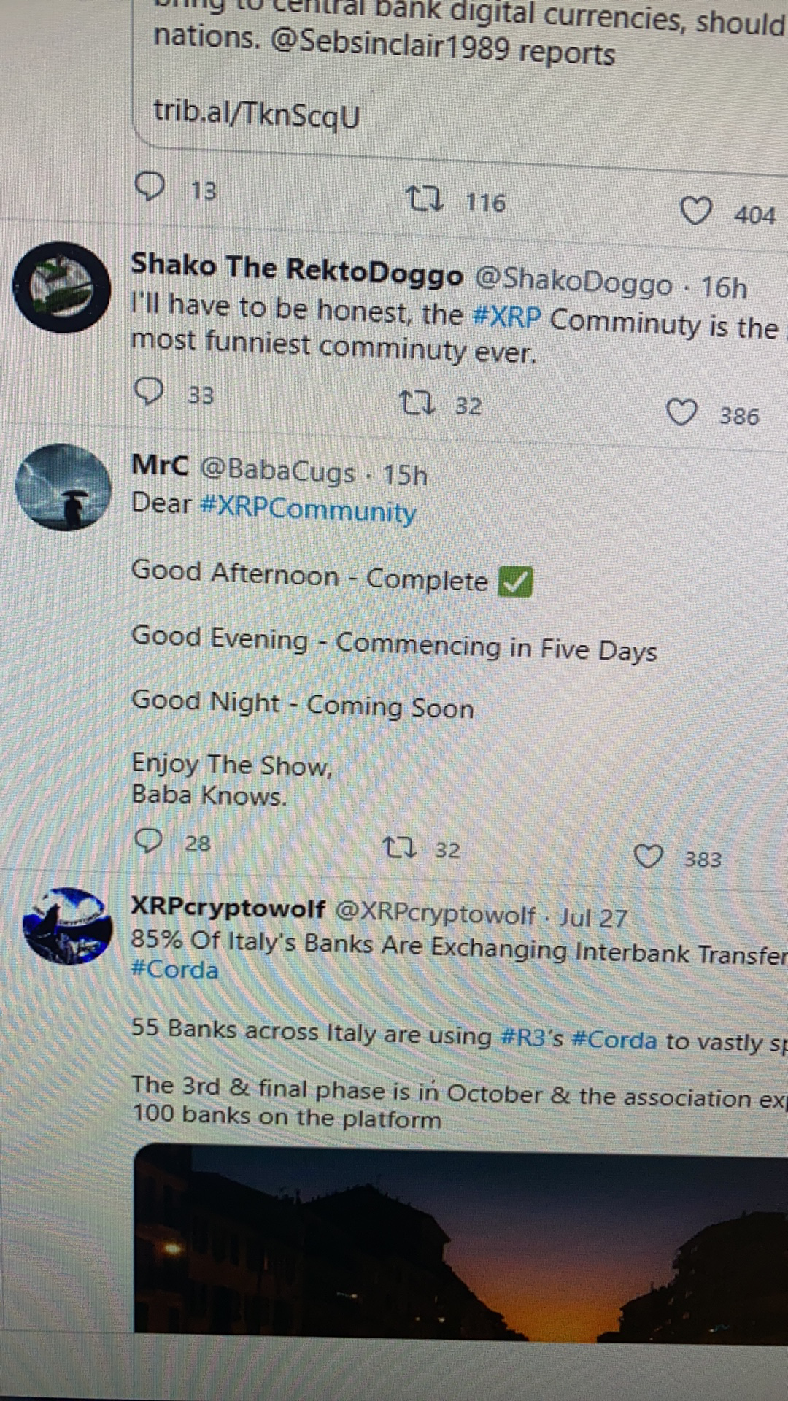
Task: Open the #XRP hashtag in Shako's tweet
Action: tap(507, 317)
